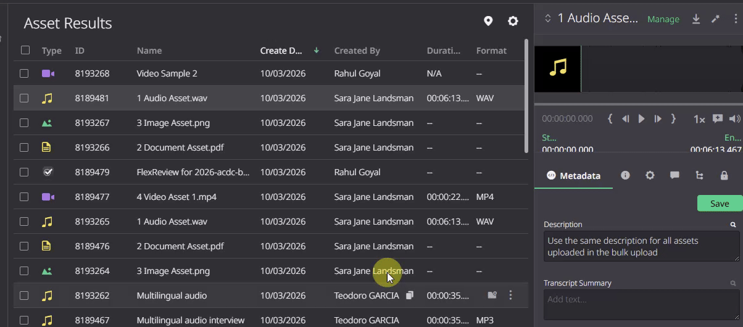The height and width of the screenshot is (327, 743).
Task: Open the lock permissions tab icon
Action: click(724, 175)
